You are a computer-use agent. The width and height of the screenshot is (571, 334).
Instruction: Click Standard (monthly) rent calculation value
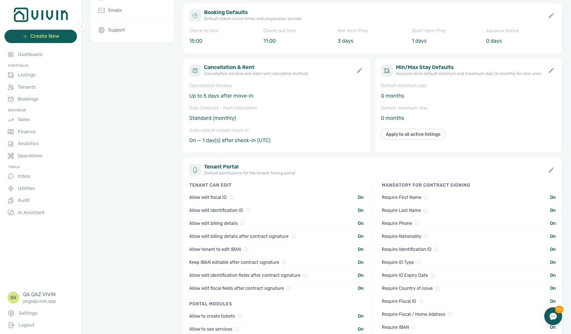[213, 118]
